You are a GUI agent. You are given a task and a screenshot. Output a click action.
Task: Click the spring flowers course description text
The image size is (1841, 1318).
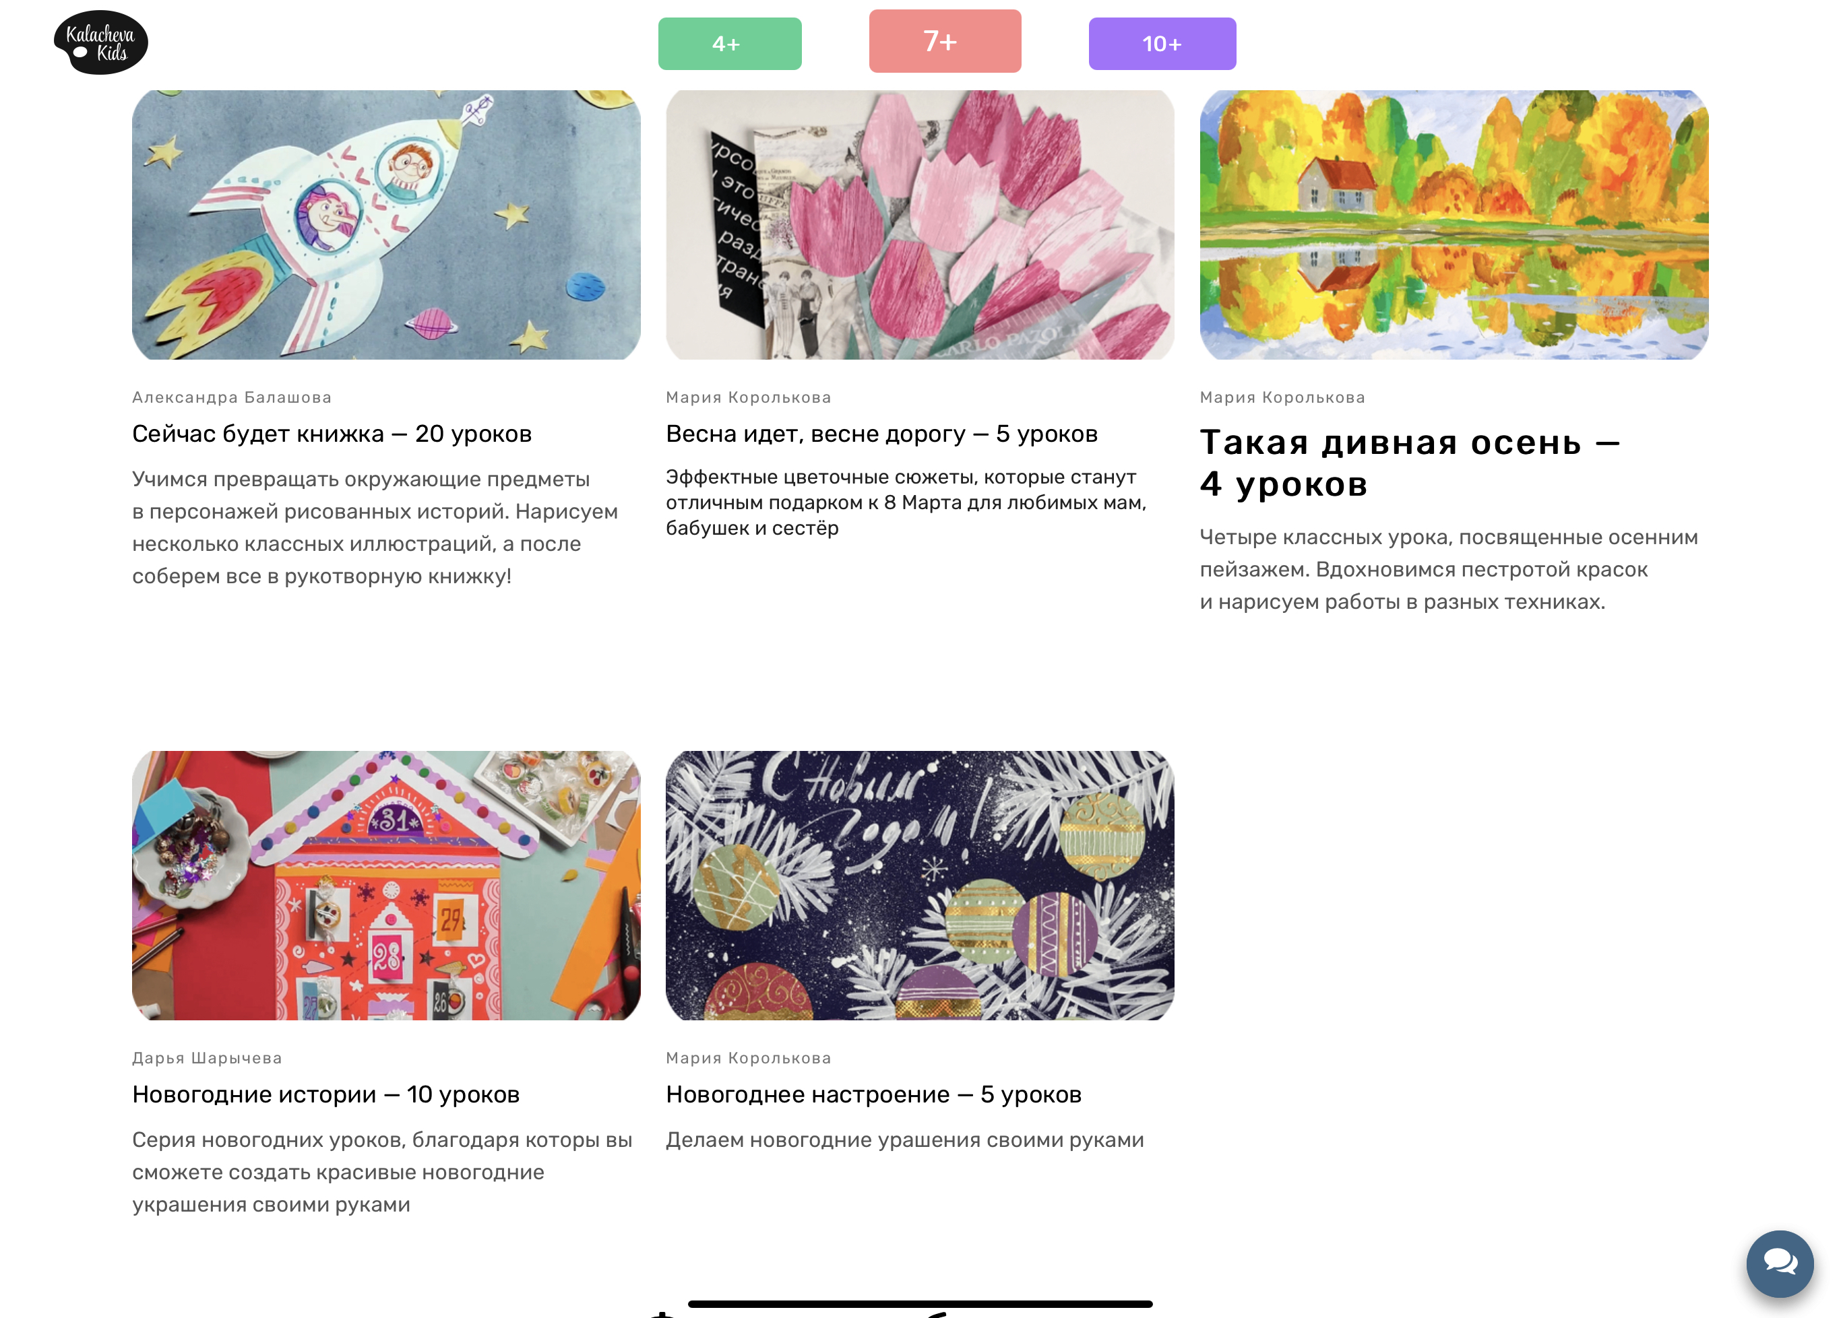tap(906, 503)
